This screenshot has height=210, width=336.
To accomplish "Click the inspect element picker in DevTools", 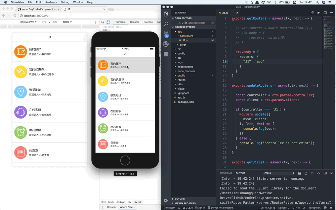I will [x=102, y=22].
